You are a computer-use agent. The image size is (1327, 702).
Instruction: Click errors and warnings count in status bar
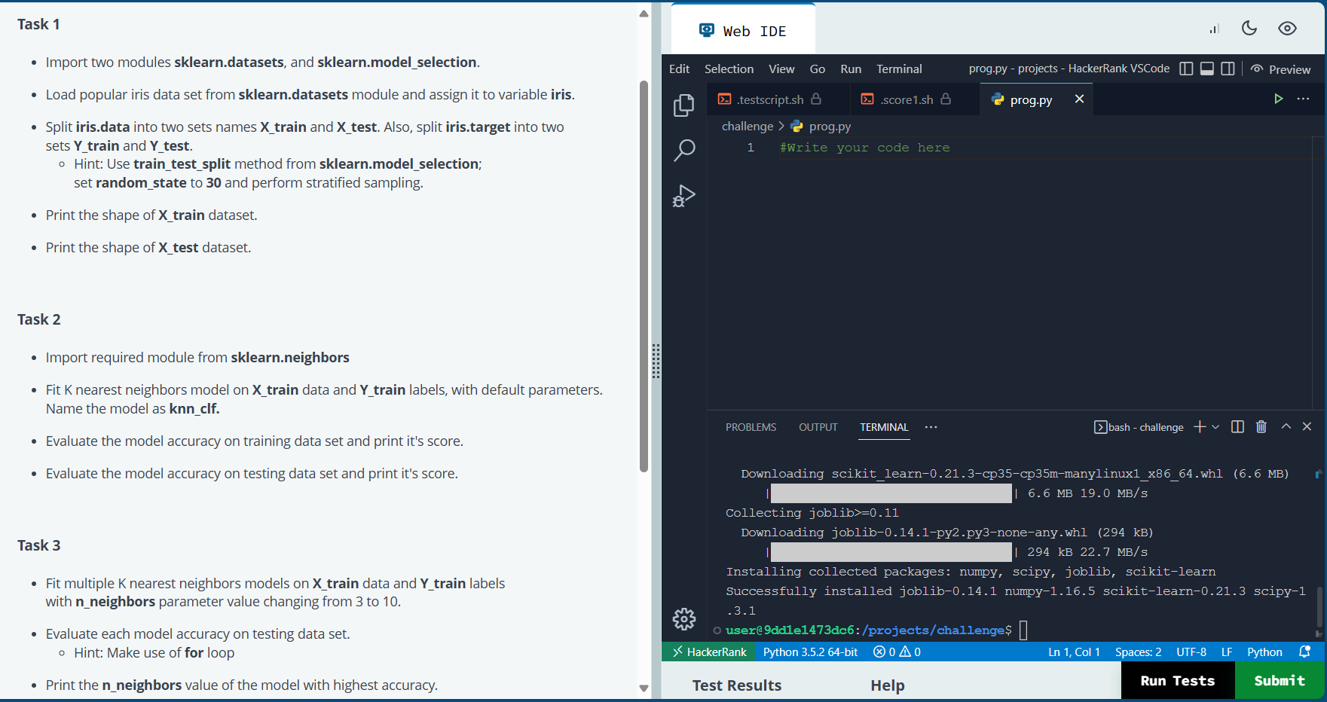[897, 652]
